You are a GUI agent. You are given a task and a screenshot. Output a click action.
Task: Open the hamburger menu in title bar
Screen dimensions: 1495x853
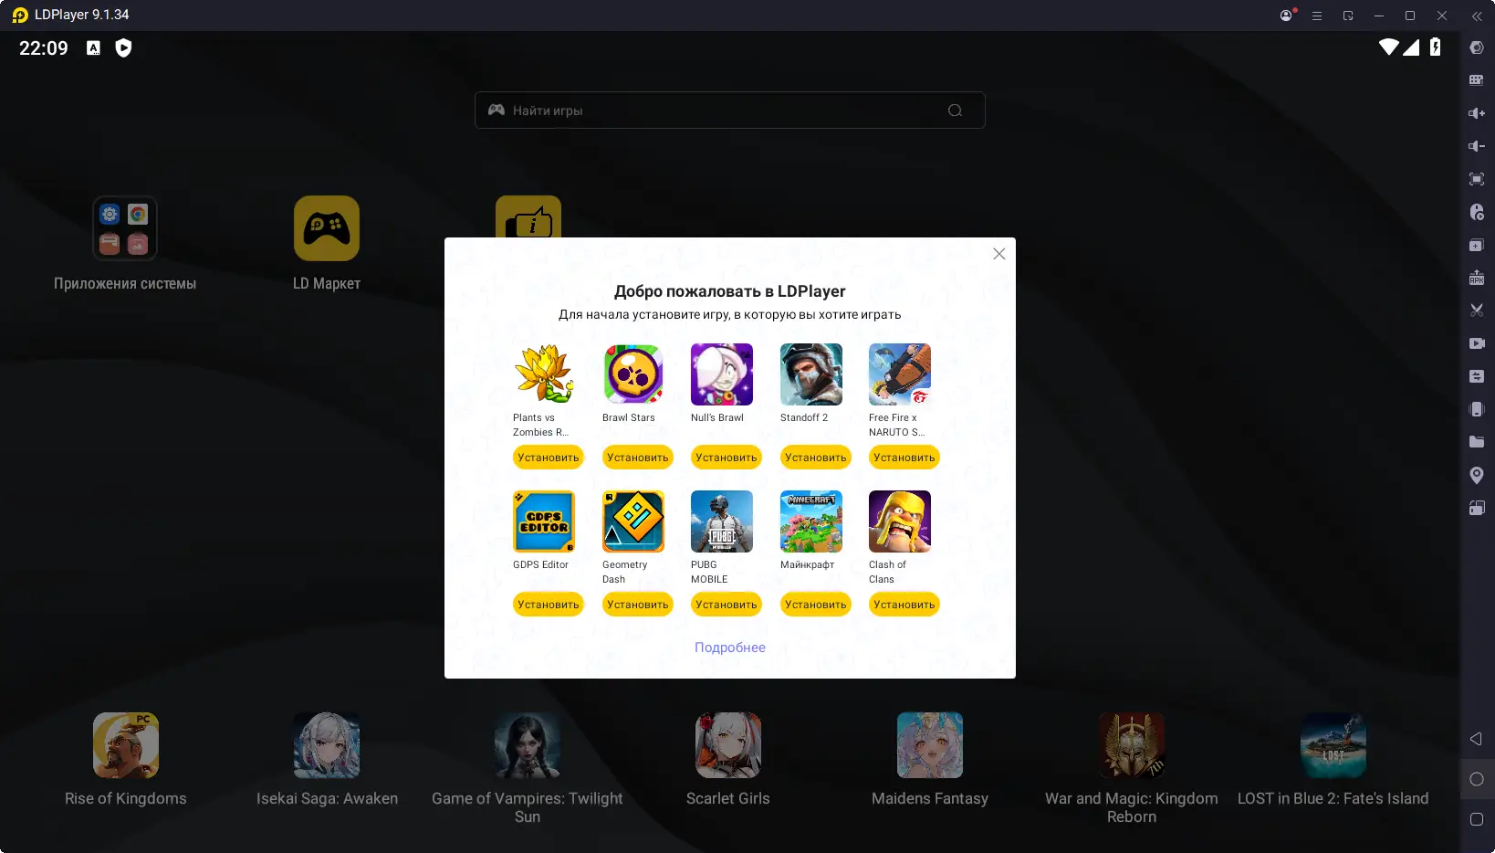[1317, 16]
